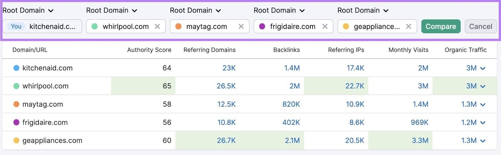Click the Cancel button
The image size is (501, 155).
click(481, 26)
